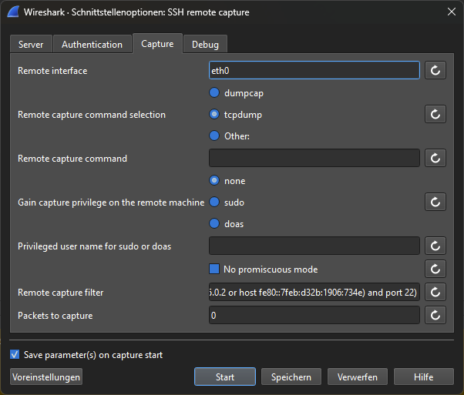Reset Remote capture command selection to default
The image size is (464, 395).
point(435,115)
